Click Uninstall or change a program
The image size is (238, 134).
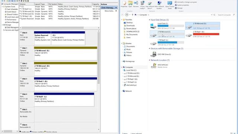pyautogui.click(x=186, y=2)
